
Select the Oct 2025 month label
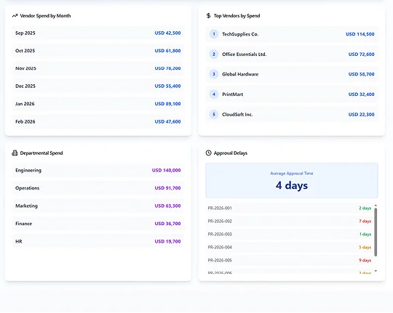tap(25, 51)
